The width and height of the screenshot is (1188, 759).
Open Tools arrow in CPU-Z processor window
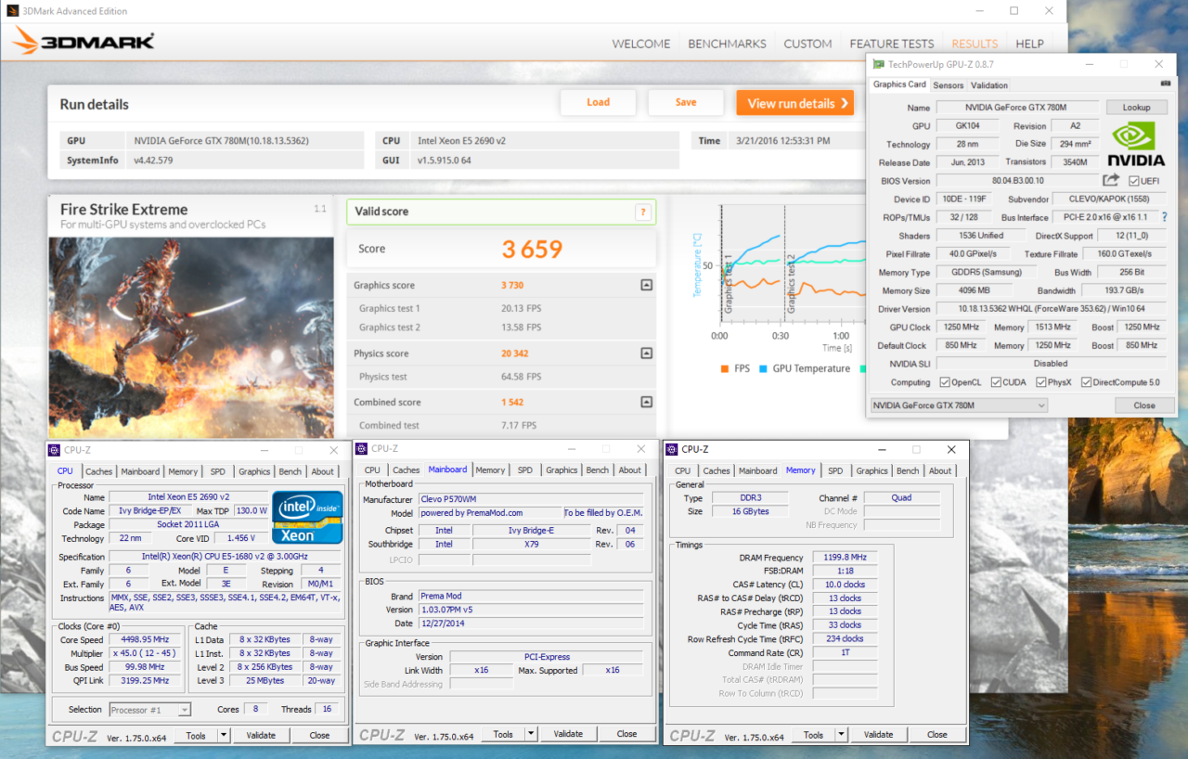click(x=223, y=735)
